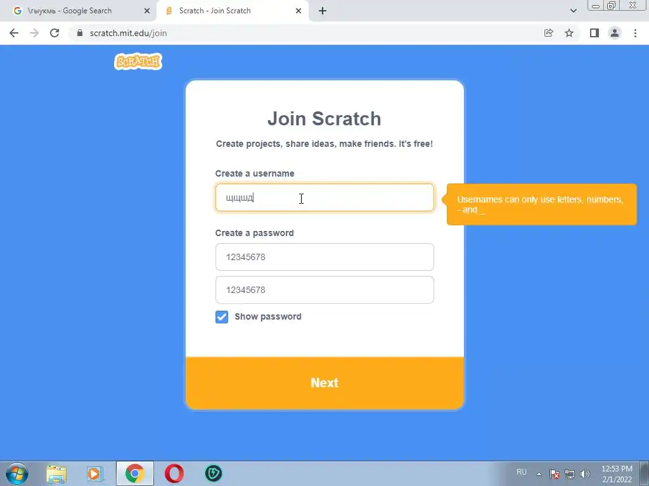Image resolution: width=649 pixels, height=486 pixels.
Task: Open the green shield taskbar app
Action: click(x=214, y=473)
